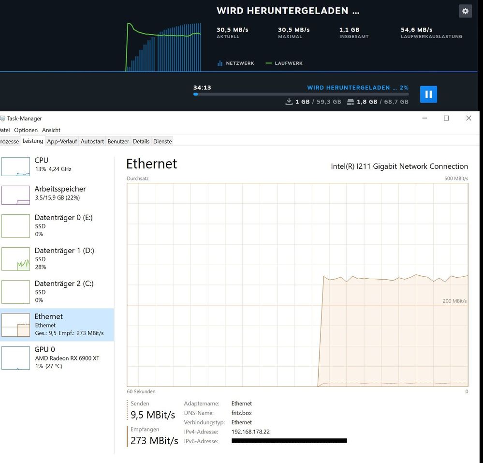The width and height of the screenshot is (483, 463).
Task: Select Datenträger 1 (D:) entry
Action: (57, 259)
